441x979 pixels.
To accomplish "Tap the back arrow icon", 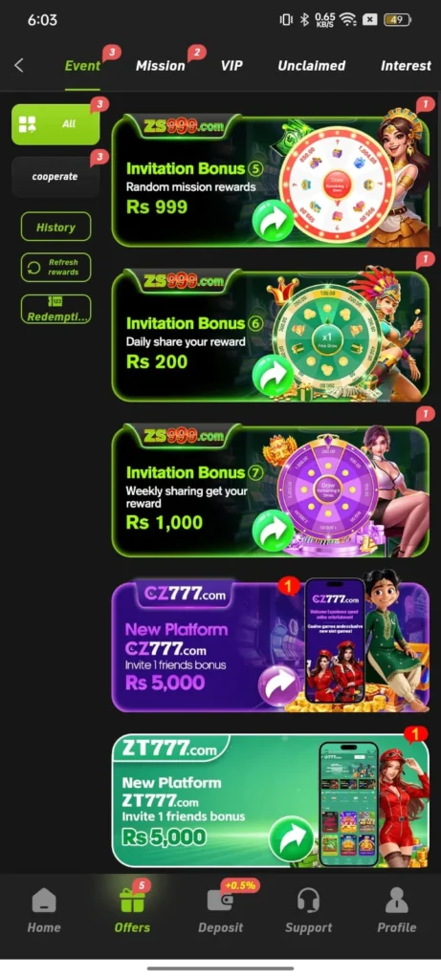I will [x=19, y=66].
